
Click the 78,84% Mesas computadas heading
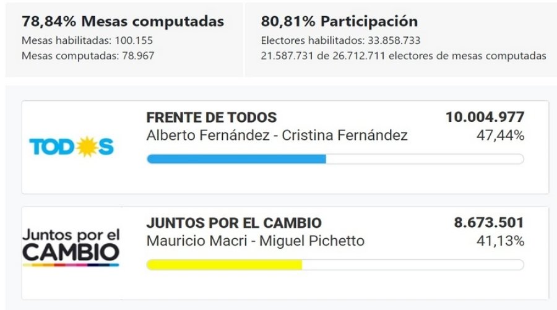tap(123, 21)
